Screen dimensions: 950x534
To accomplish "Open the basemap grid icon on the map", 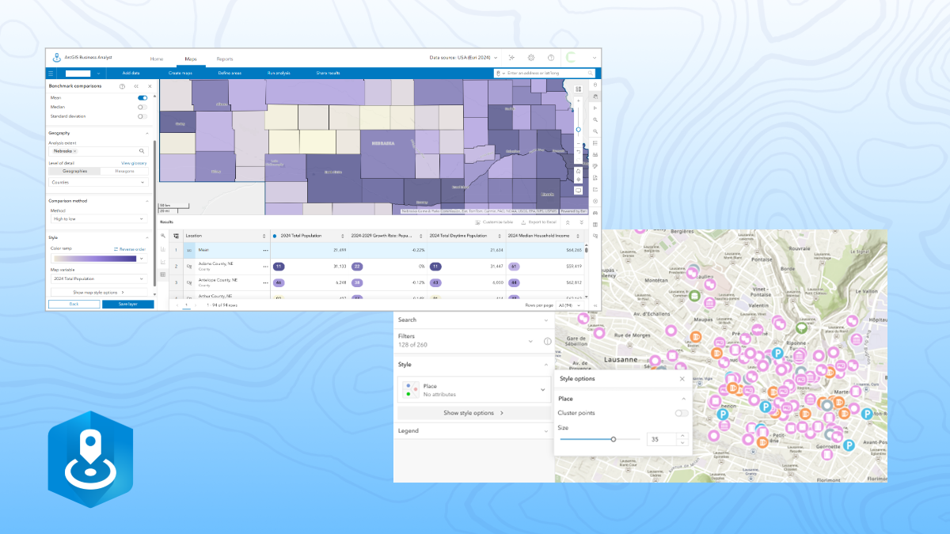I will pyautogui.click(x=579, y=88).
